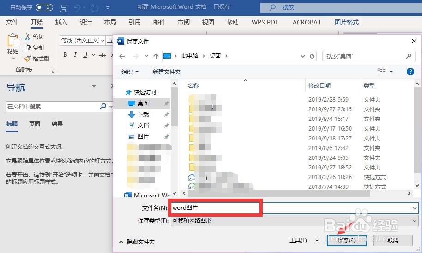Expand the address bar history dropdown
Screen dimensions: 422x253
coord(303,56)
